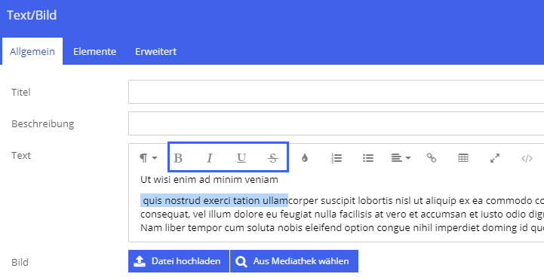Open the Elemente tab

pyautogui.click(x=95, y=51)
